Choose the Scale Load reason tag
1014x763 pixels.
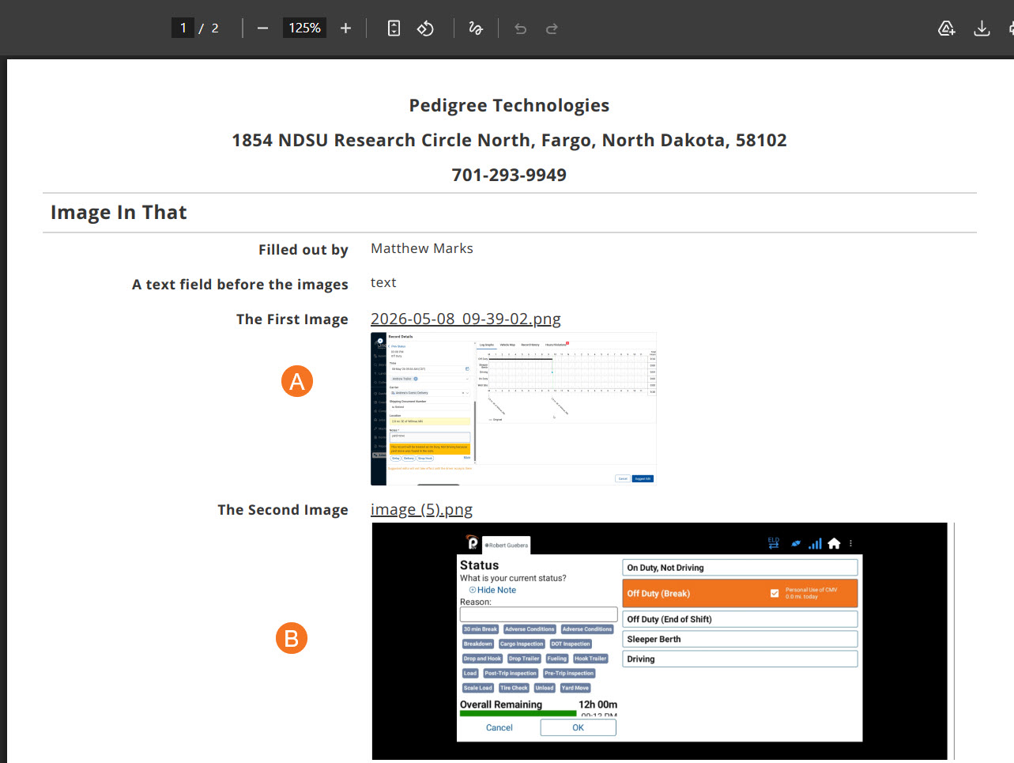478,688
